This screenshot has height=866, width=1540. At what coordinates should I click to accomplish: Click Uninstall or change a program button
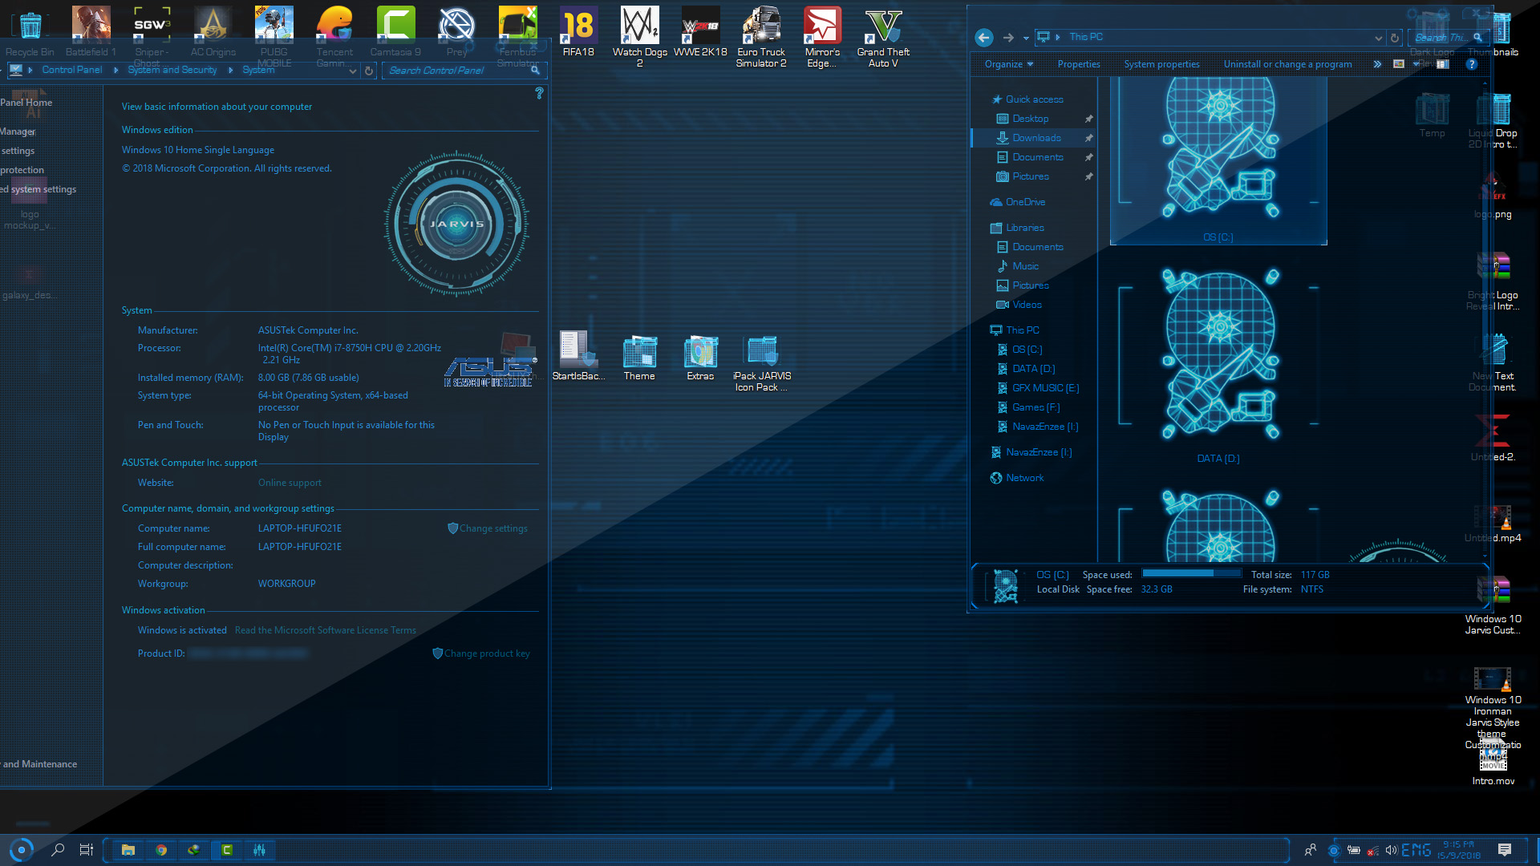pos(1287,64)
